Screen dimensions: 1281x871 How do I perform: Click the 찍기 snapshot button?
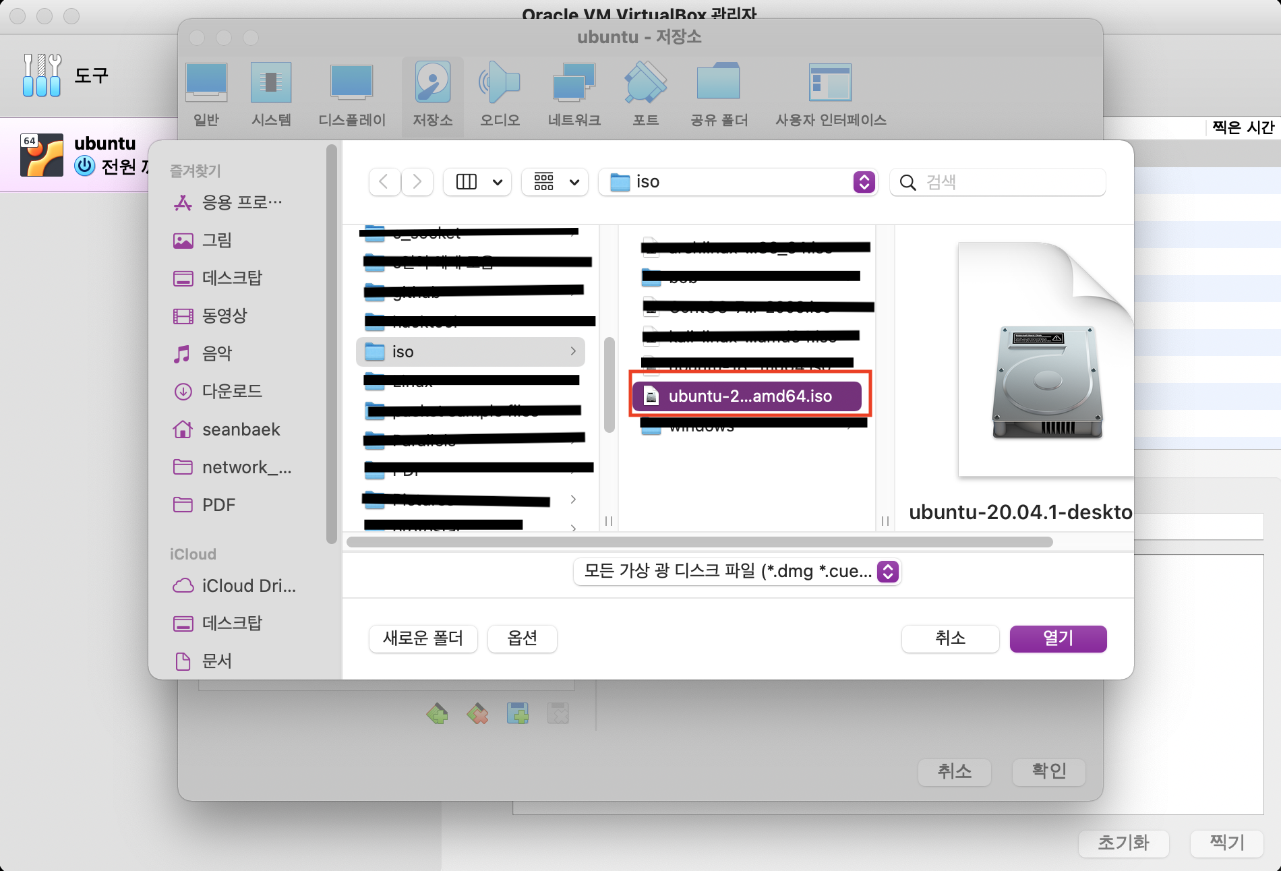click(x=1226, y=843)
